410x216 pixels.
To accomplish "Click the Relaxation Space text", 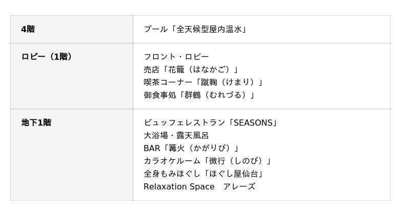I will [x=179, y=186].
